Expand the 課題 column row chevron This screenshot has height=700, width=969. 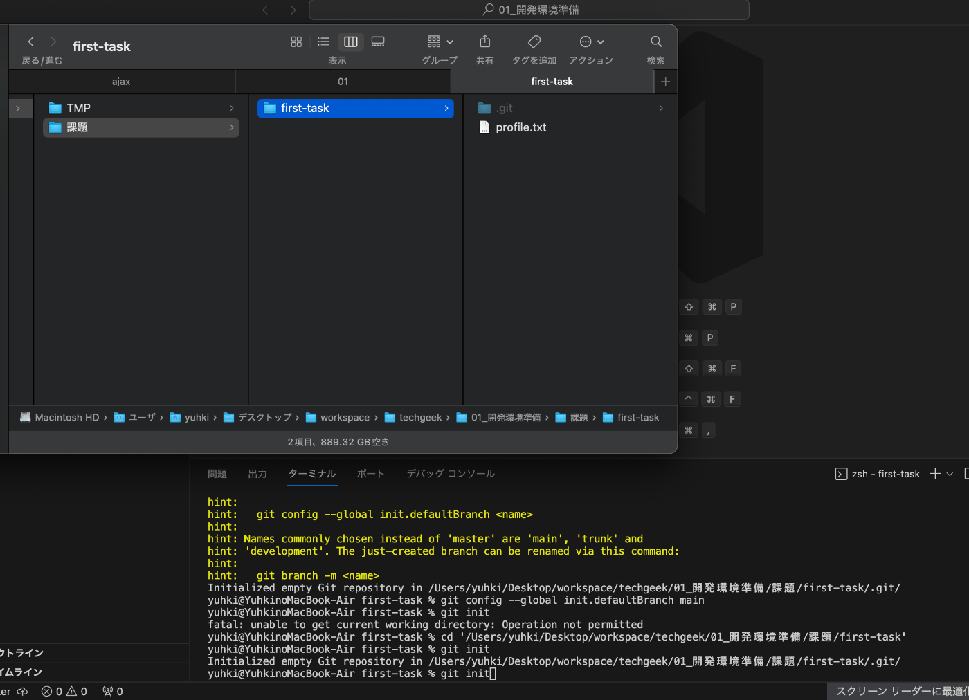click(x=232, y=127)
